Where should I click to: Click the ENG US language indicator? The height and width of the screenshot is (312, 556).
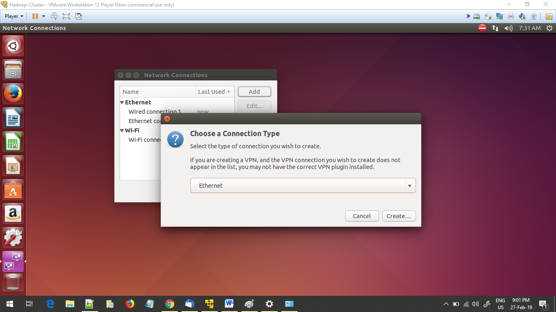(x=501, y=304)
